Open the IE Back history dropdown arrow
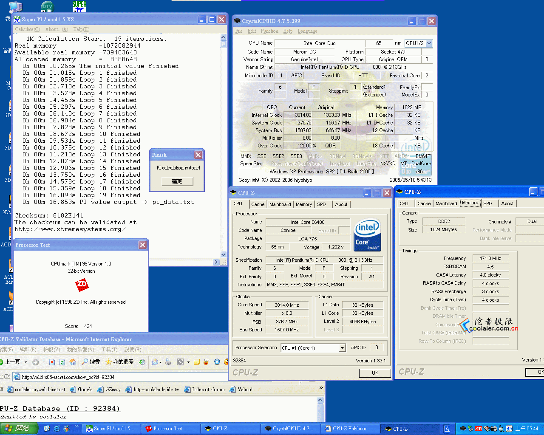This screenshot has height=435, width=544. 25,362
